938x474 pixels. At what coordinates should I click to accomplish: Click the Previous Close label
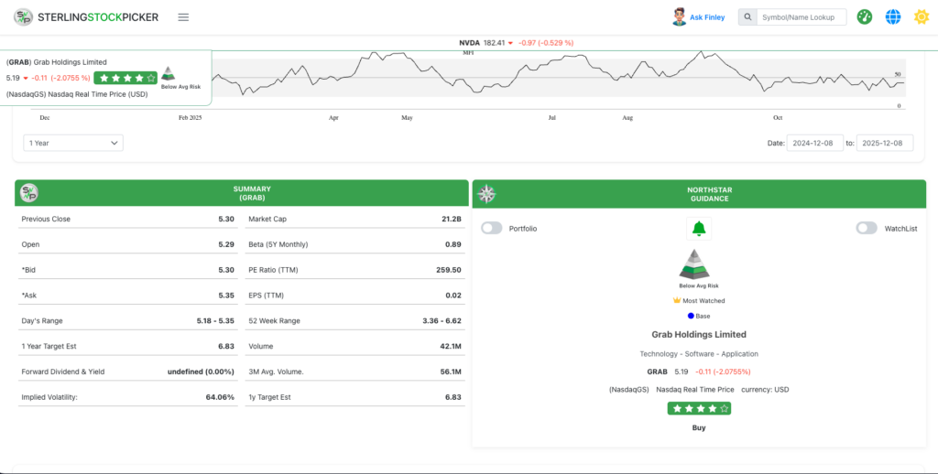[46, 219]
